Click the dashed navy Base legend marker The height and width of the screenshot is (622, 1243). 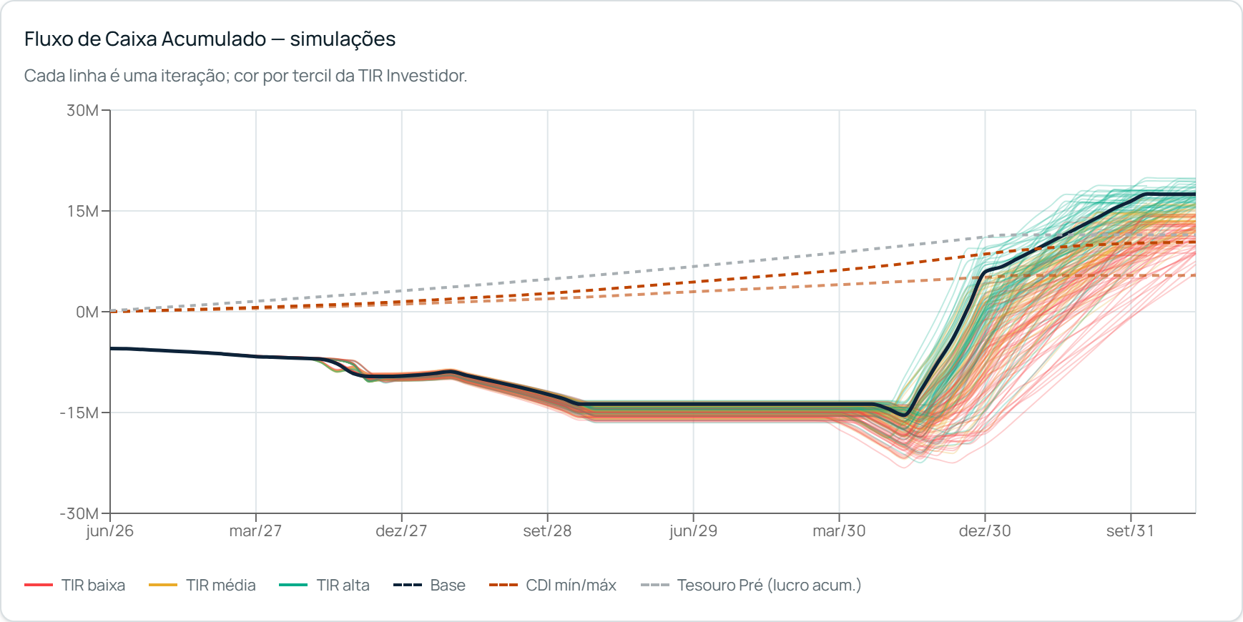[408, 585]
